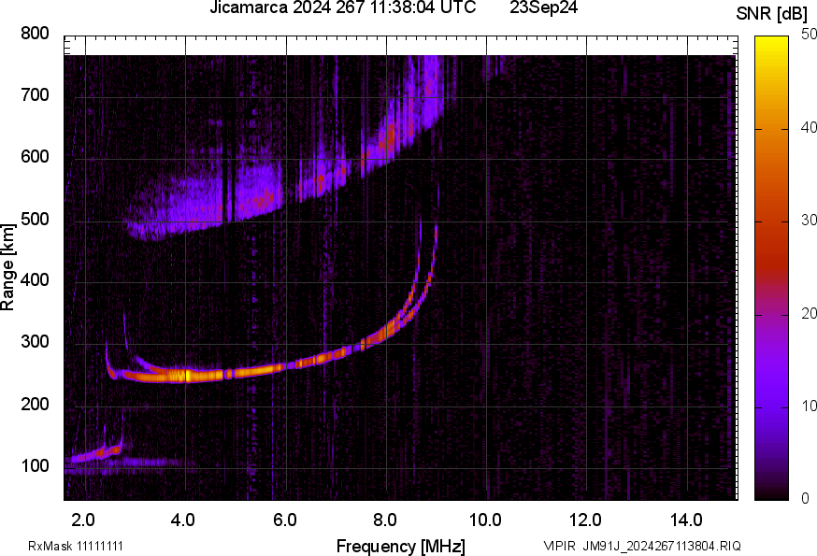Image resolution: width=817 pixels, height=556 pixels.
Task: Click the frequency tick label '10.0'
Action: pos(485,520)
